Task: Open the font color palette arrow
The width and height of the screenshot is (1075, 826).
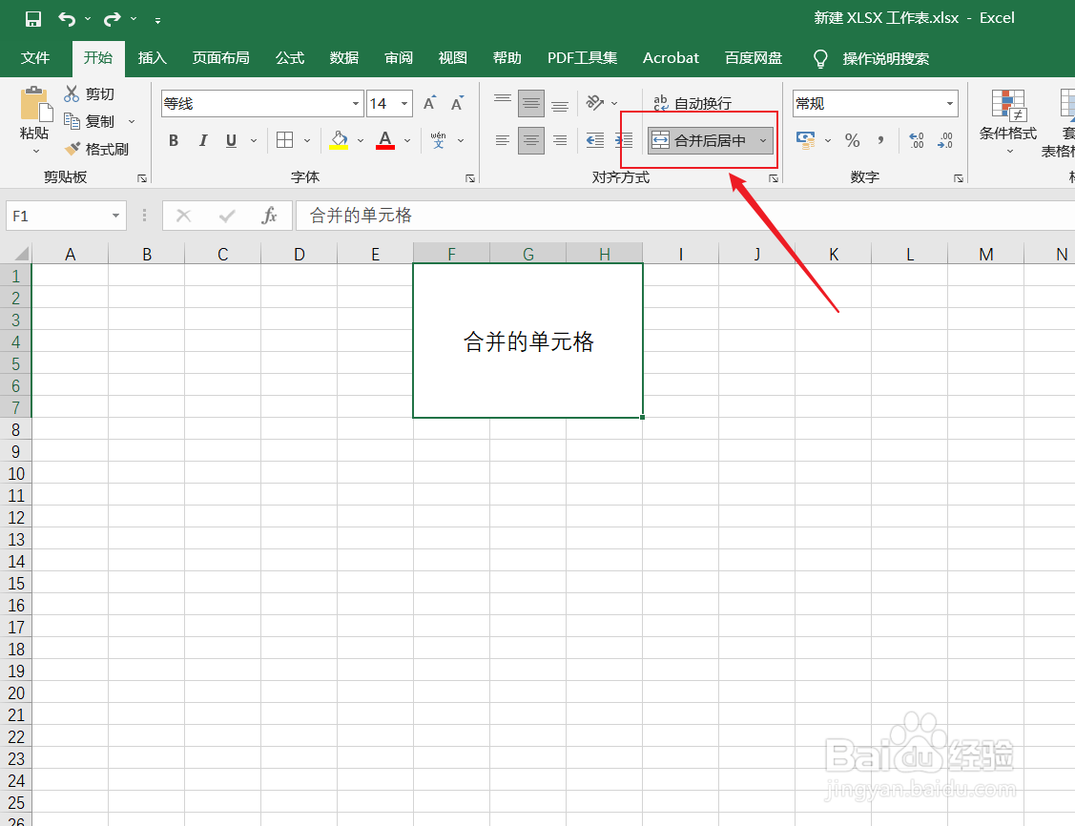Action: (407, 140)
